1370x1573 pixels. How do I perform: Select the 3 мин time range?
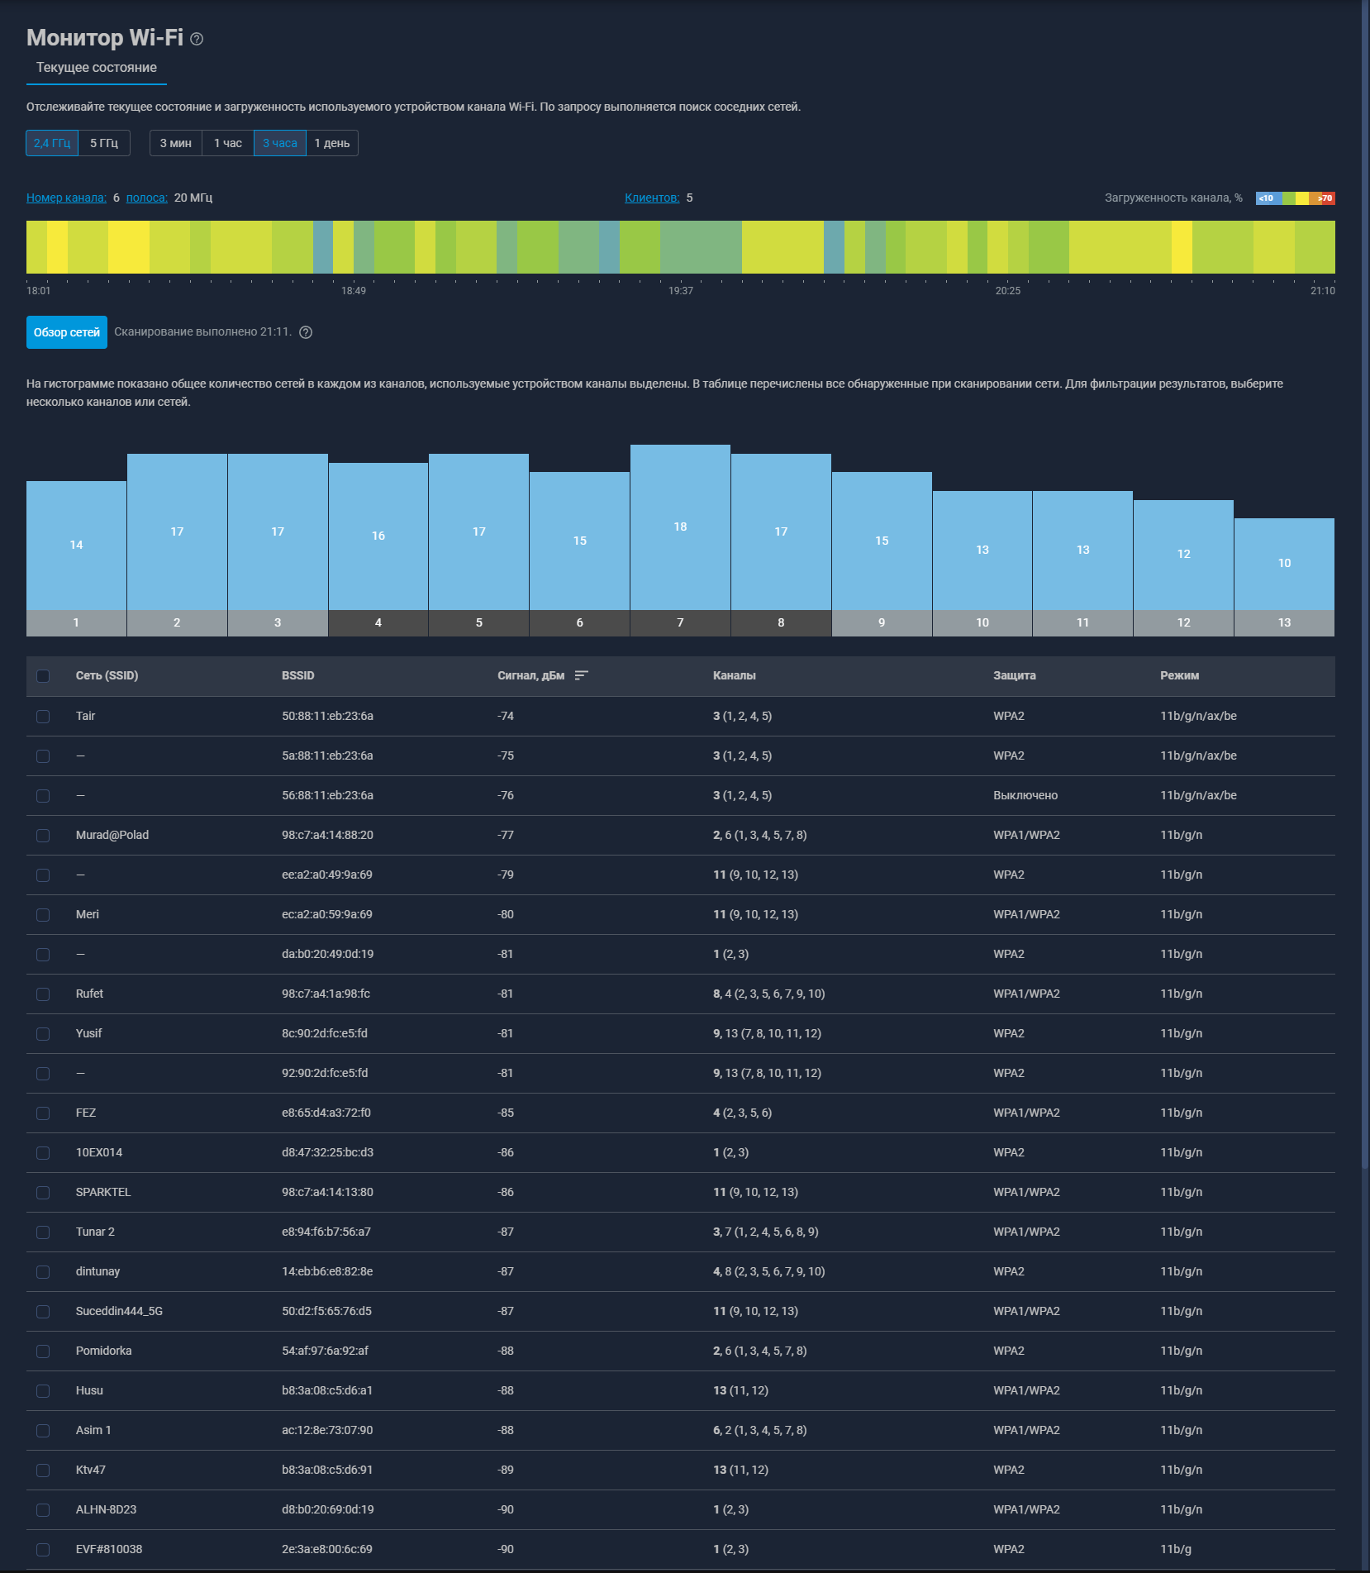pos(176,143)
